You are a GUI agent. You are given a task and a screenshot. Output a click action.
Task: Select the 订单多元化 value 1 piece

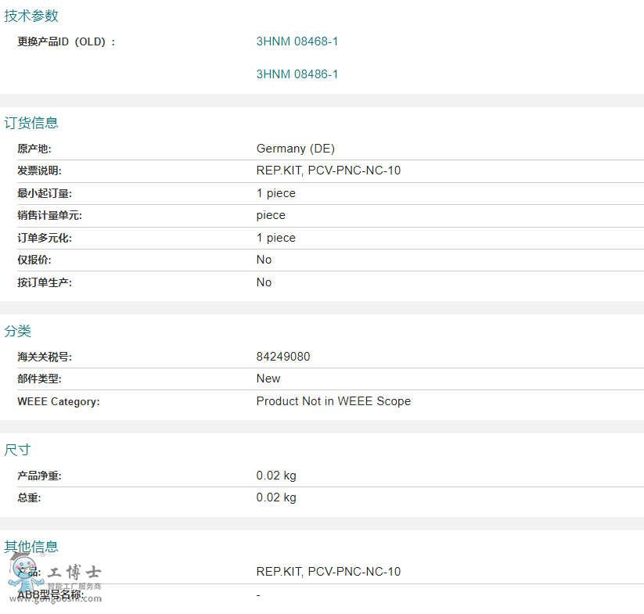coord(275,238)
